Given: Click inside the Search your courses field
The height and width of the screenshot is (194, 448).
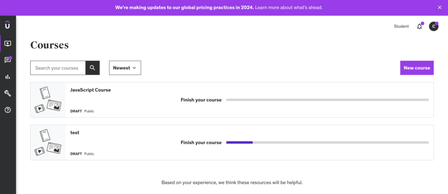Looking at the screenshot, I should 58,68.
